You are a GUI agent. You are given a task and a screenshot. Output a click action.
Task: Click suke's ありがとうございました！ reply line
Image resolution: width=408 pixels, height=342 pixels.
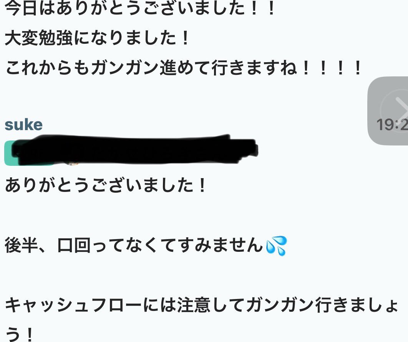click(x=105, y=185)
